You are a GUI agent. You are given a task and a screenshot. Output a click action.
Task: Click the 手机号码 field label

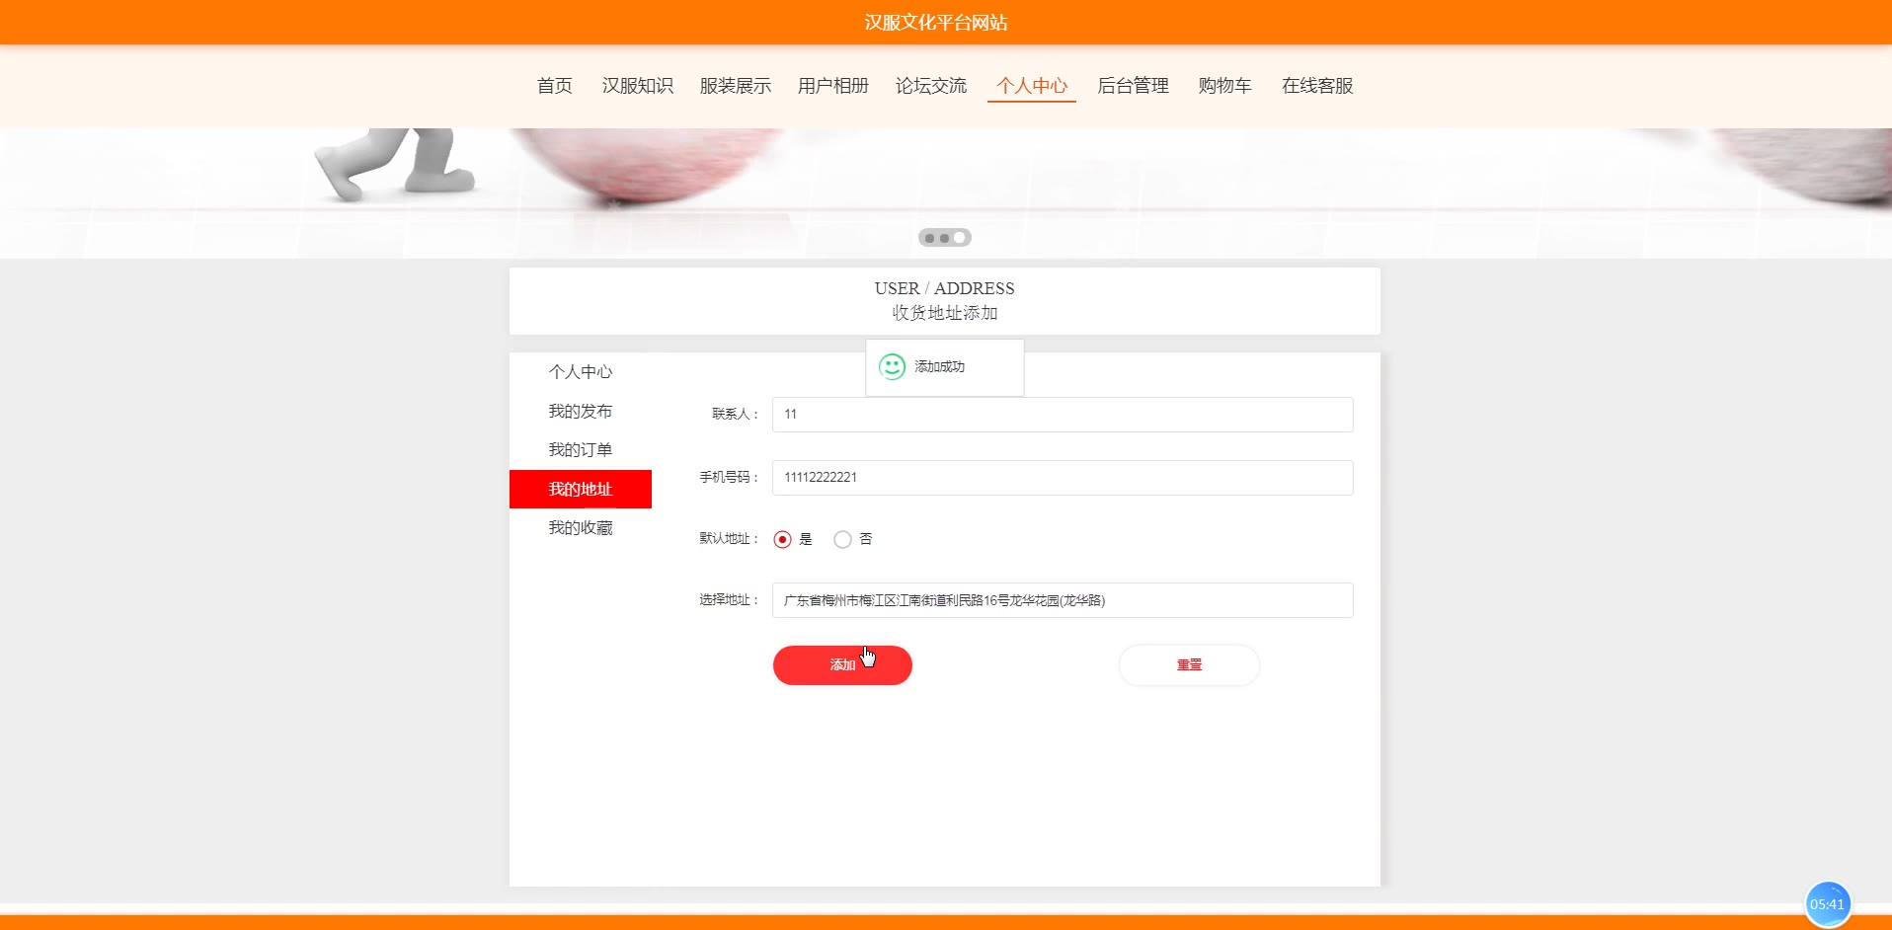[x=730, y=477]
